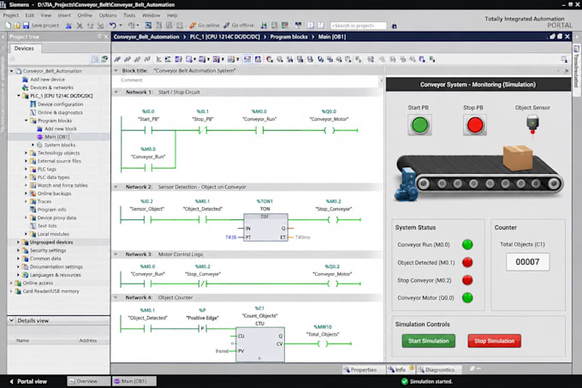Click the cardboard box on the conveyor
This screenshot has width=582, height=388.
pyautogui.click(x=518, y=158)
